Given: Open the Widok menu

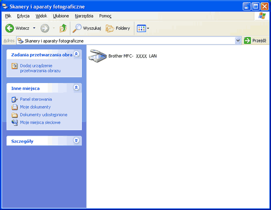Looking at the screenshot, I should [x=41, y=16].
